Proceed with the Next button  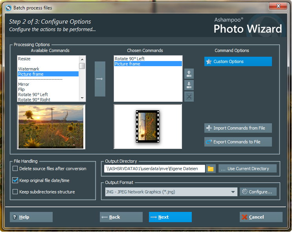click(170, 217)
